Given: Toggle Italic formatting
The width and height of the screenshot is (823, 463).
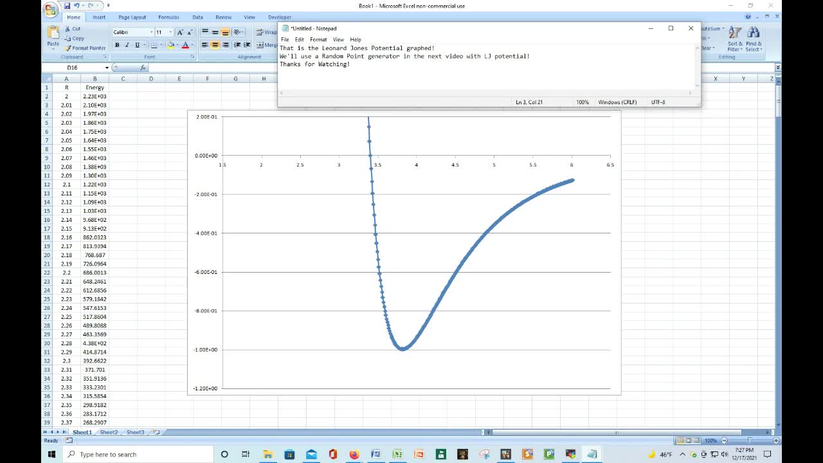Looking at the screenshot, I should click(x=127, y=45).
